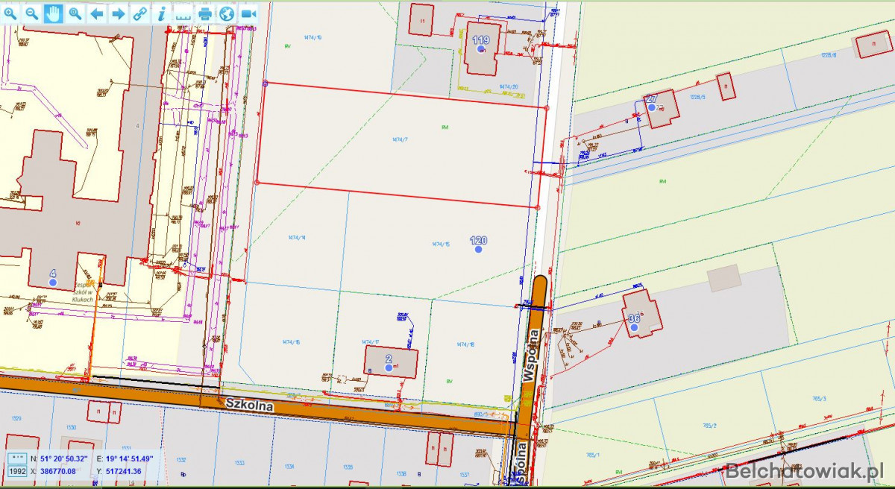Click address point marker 120
Viewport: 895px width, 489px height.
click(x=479, y=249)
